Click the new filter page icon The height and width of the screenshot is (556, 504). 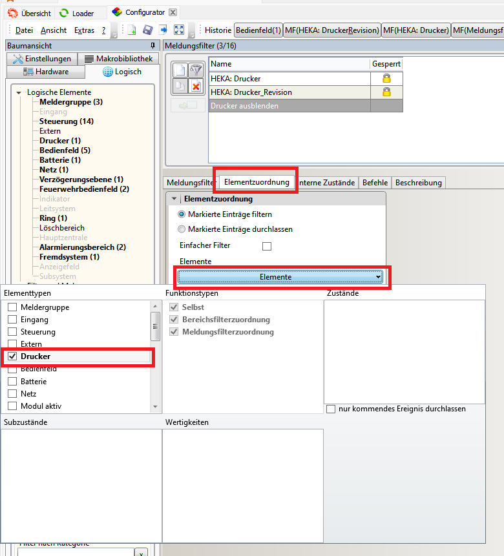pyautogui.click(x=180, y=70)
